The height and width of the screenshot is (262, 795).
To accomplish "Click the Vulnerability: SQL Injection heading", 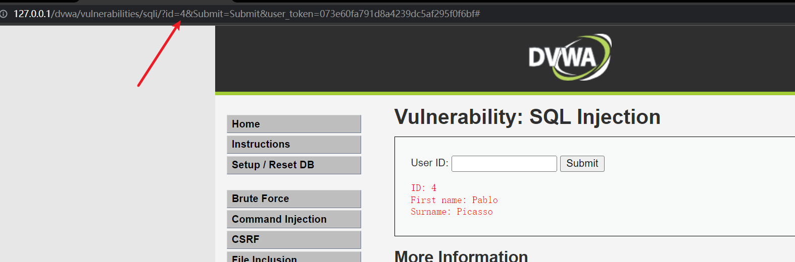I will coord(527,117).
